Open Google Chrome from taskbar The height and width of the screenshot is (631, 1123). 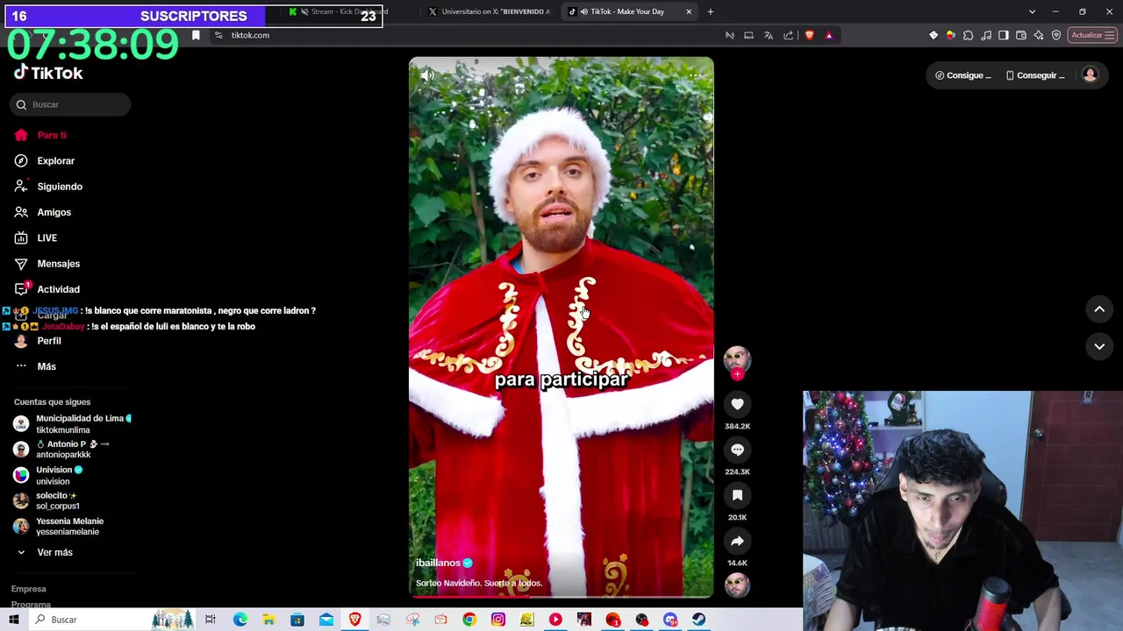469,620
